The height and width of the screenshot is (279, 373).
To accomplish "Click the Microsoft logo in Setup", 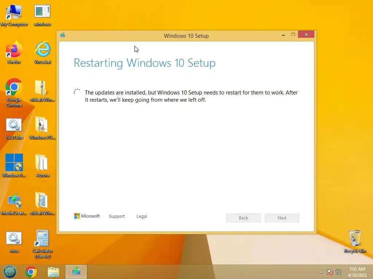I will (87, 216).
